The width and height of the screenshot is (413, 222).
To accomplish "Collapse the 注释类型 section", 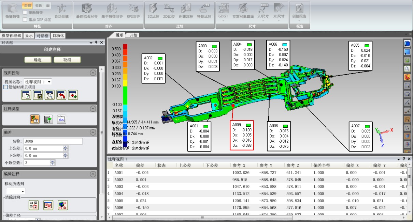I will tap(93, 109).
